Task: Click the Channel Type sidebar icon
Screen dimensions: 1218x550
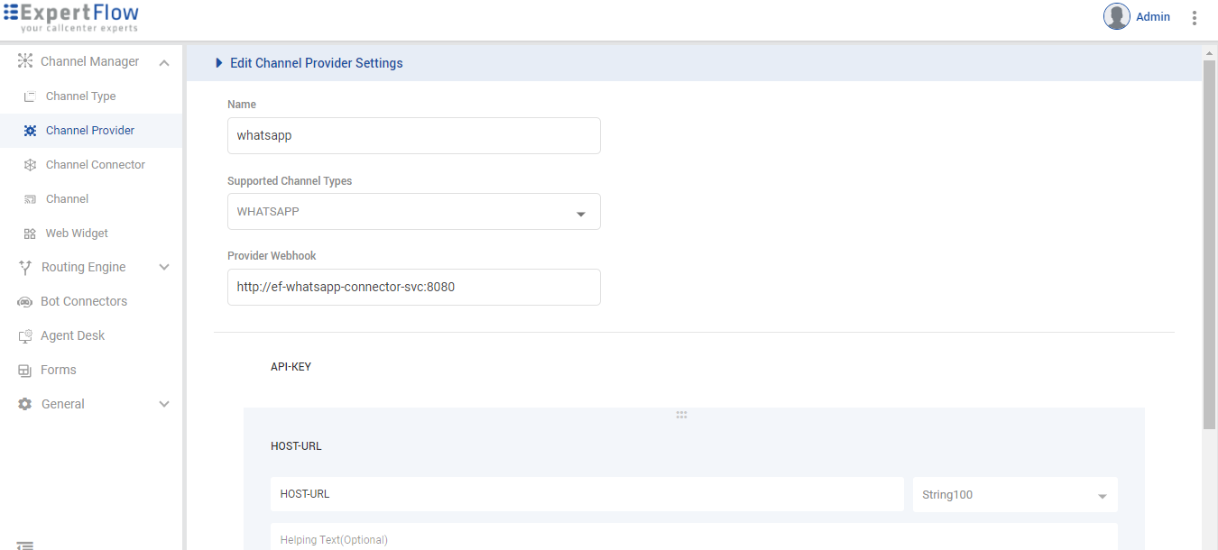Action: (x=30, y=96)
